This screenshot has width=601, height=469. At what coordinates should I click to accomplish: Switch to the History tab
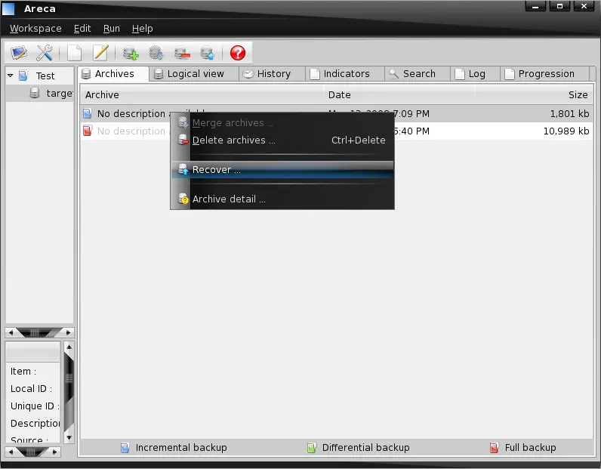pyautogui.click(x=273, y=73)
